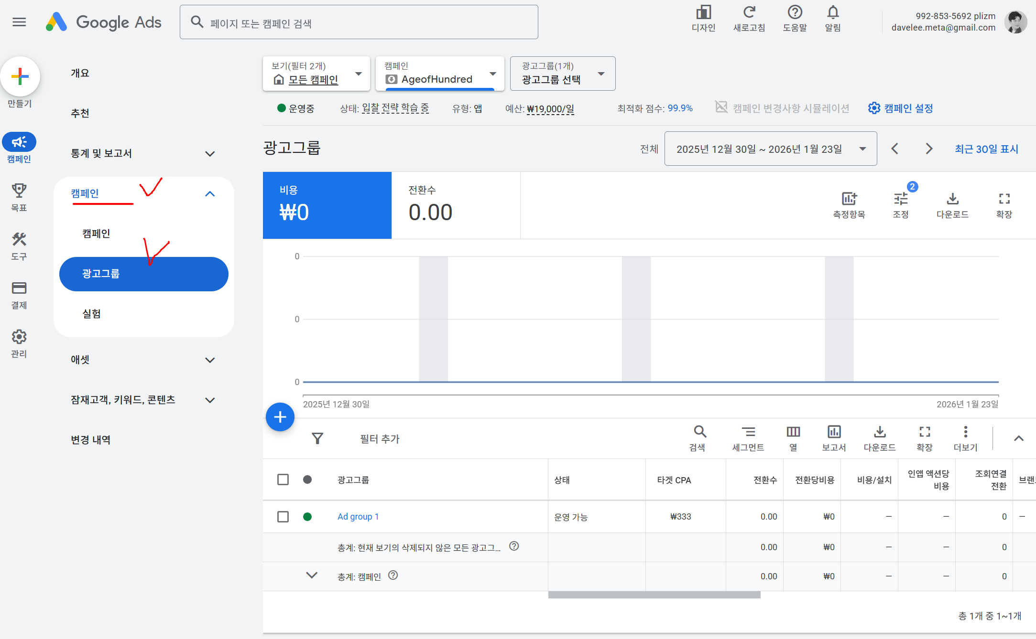This screenshot has width=1036, height=639.
Task: Click the green status dot for Ad group 1
Action: tap(307, 517)
